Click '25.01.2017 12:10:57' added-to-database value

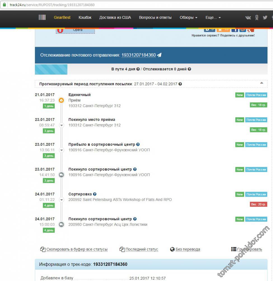pos(148,278)
